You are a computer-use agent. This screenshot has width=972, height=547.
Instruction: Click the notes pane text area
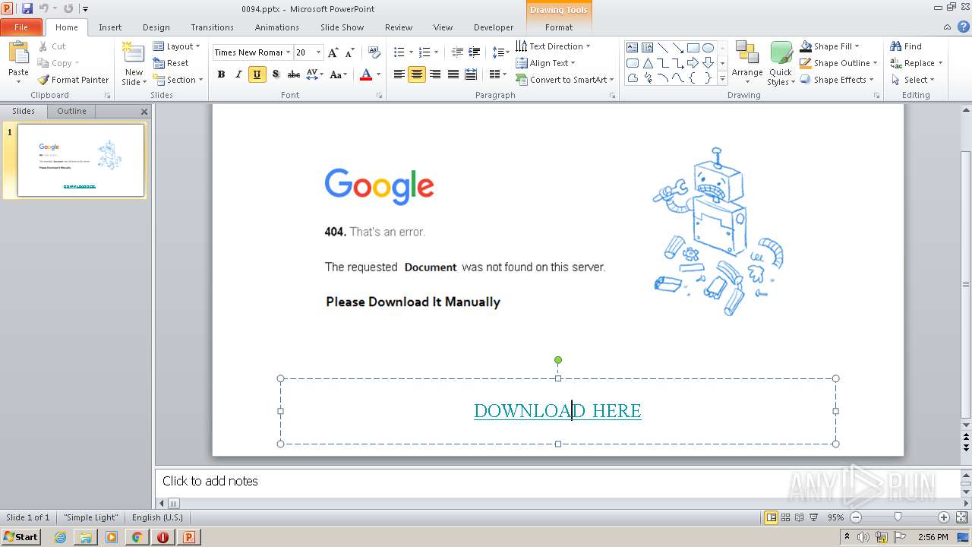click(558, 481)
